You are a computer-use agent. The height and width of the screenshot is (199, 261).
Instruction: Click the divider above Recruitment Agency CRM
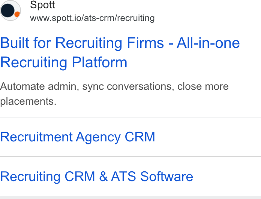130,117
